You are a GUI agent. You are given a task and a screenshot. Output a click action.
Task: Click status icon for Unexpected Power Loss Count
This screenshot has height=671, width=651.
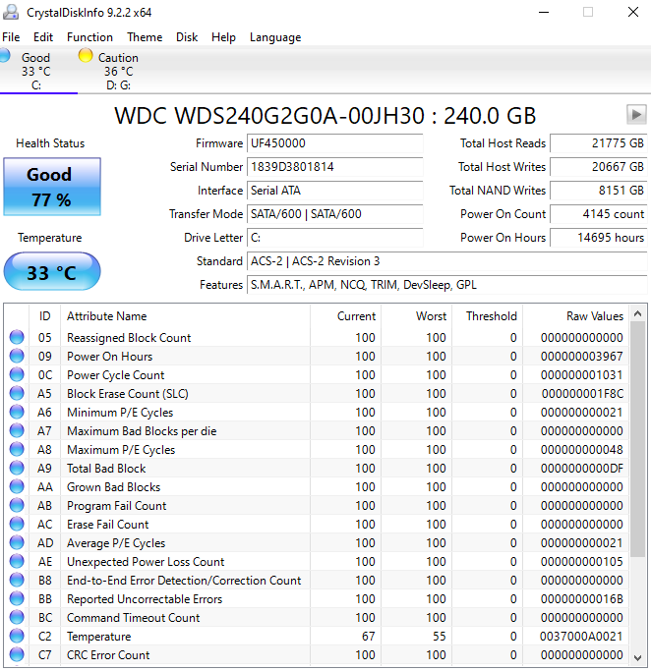17,561
